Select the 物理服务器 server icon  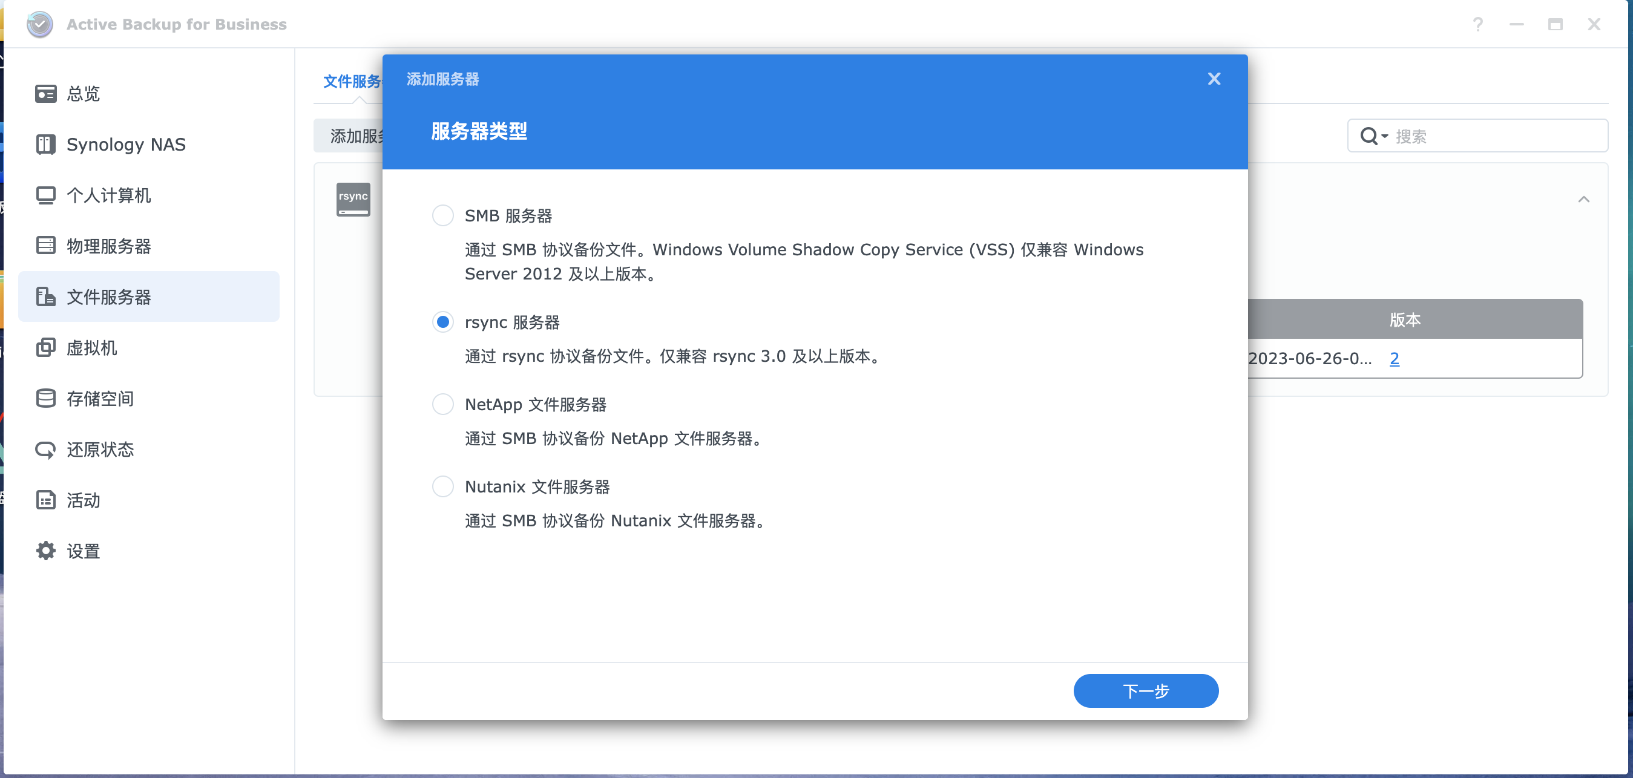pyautogui.click(x=45, y=246)
